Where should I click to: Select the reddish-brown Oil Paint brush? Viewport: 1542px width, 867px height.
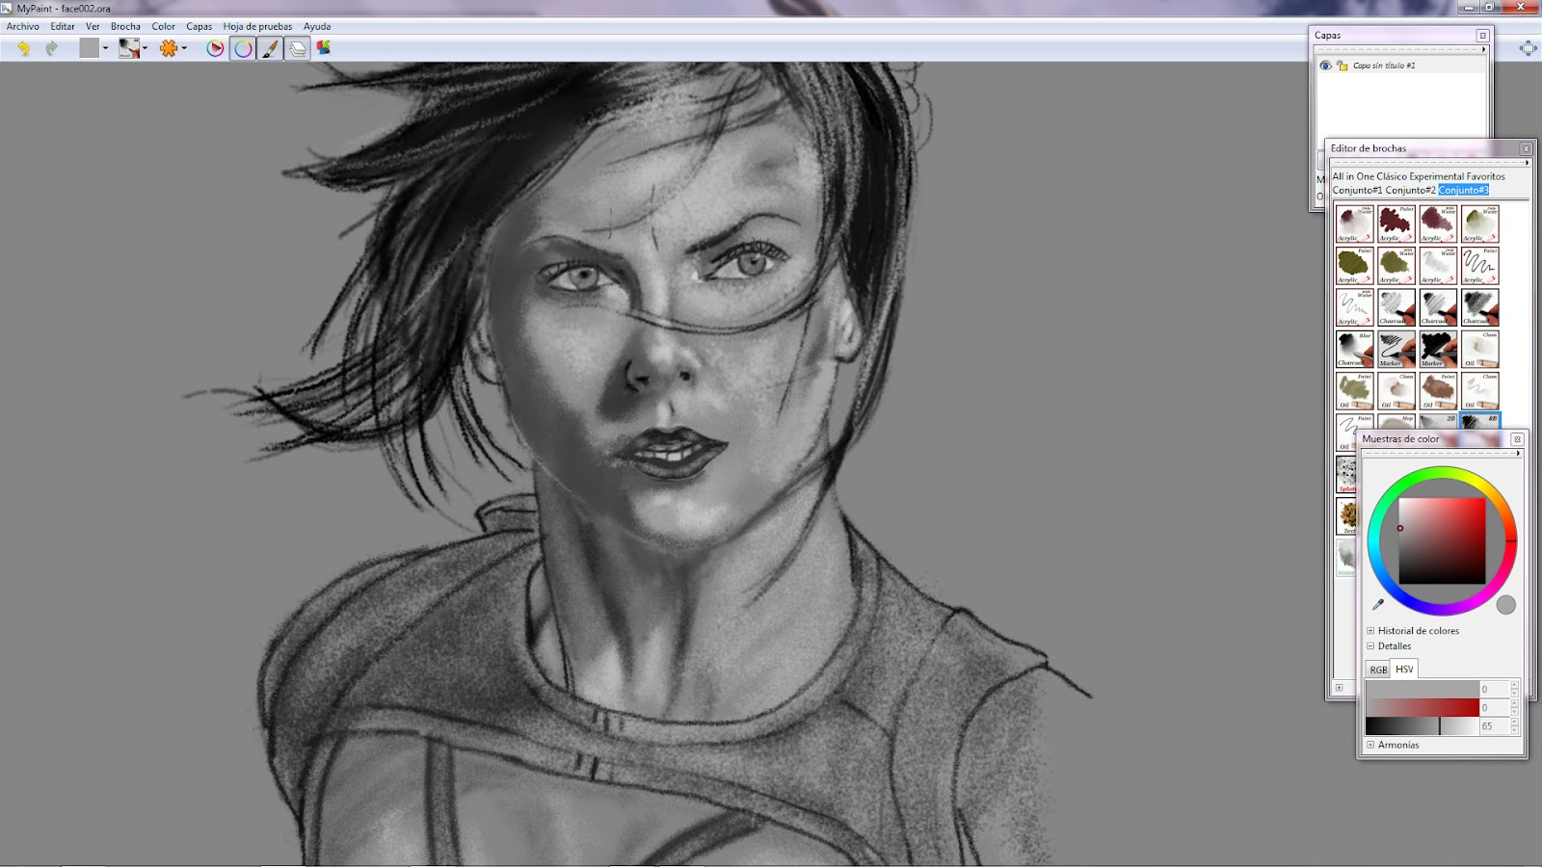(1438, 391)
